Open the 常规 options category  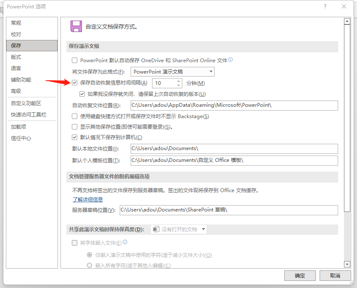coord(32,23)
